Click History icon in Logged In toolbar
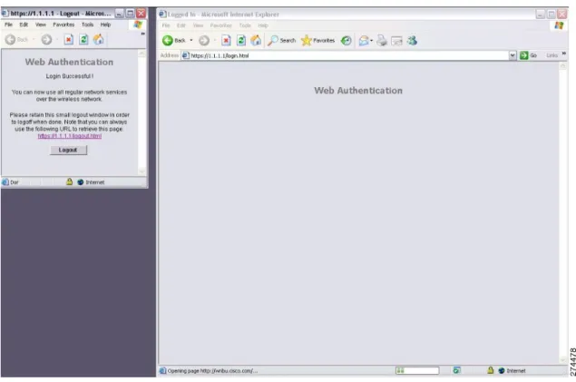The width and height of the screenshot is (576, 382). (346, 41)
